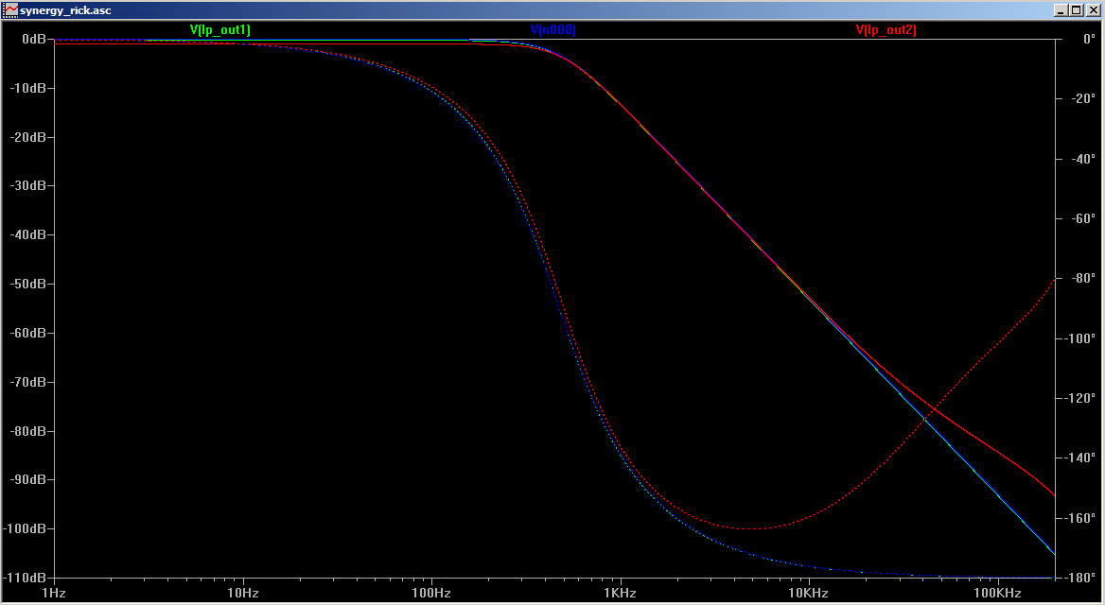Click the synergy_rick.asc title bar text
This screenshot has height=605, width=1105.
pyautogui.click(x=65, y=10)
